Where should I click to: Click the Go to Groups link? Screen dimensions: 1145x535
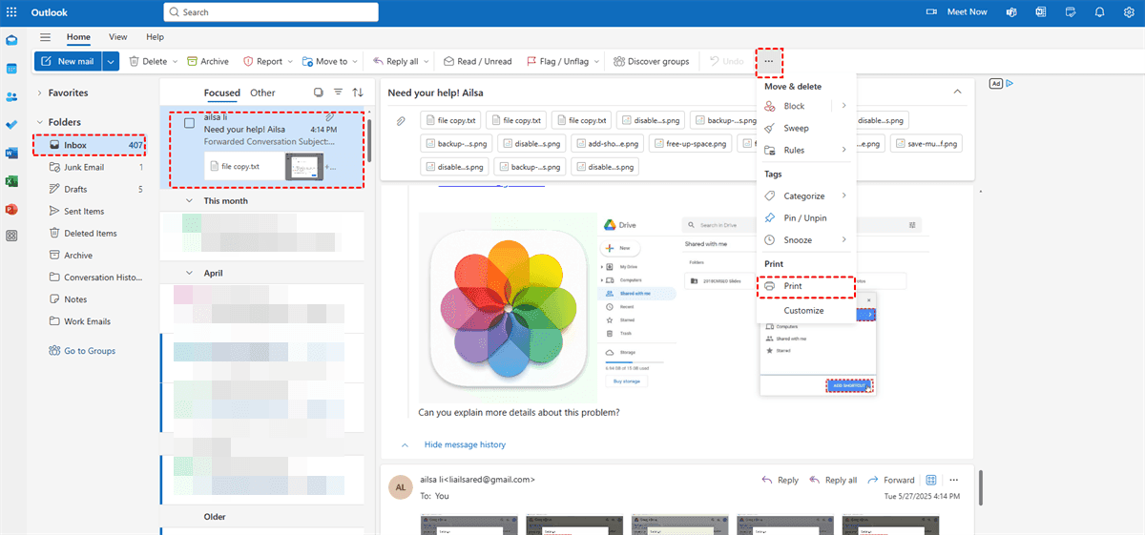click(x=90, y=351)
